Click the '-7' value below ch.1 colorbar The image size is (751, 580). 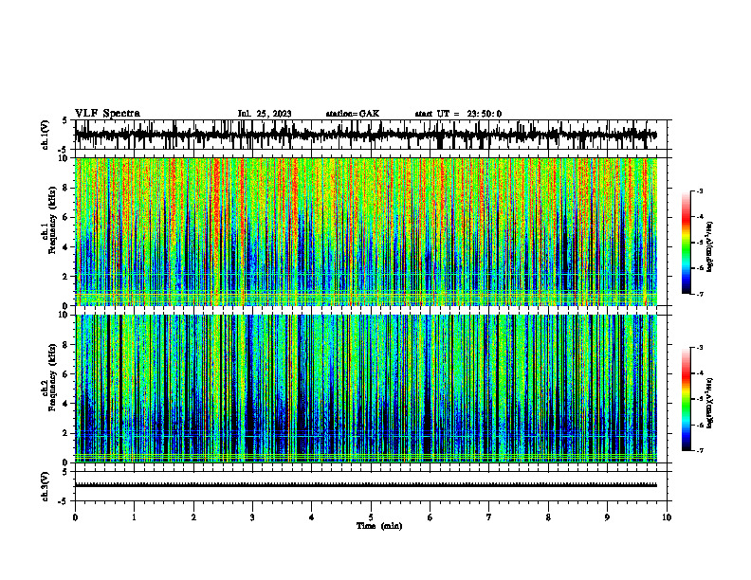(x=699, y=294)
